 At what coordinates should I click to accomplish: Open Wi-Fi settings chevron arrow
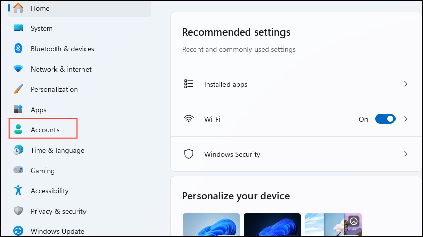[406, 119]
